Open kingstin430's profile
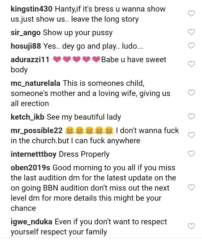This screenshot has height=246, width=202. [31, 9]
